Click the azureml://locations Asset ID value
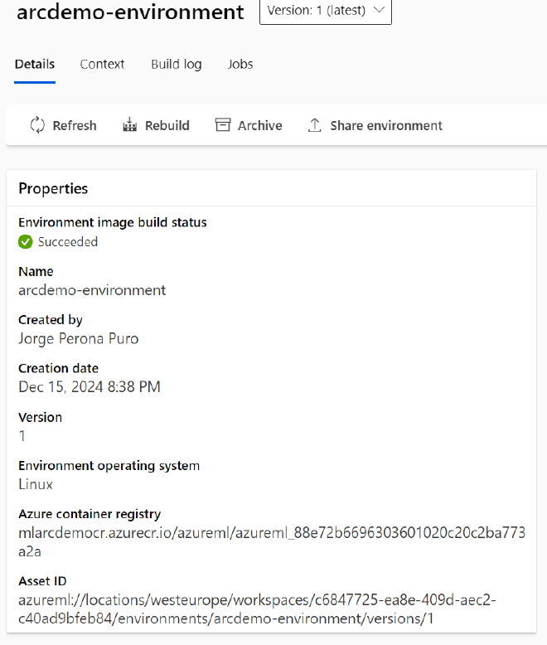The height and width of the screenshot is (645, 547). 257,609
